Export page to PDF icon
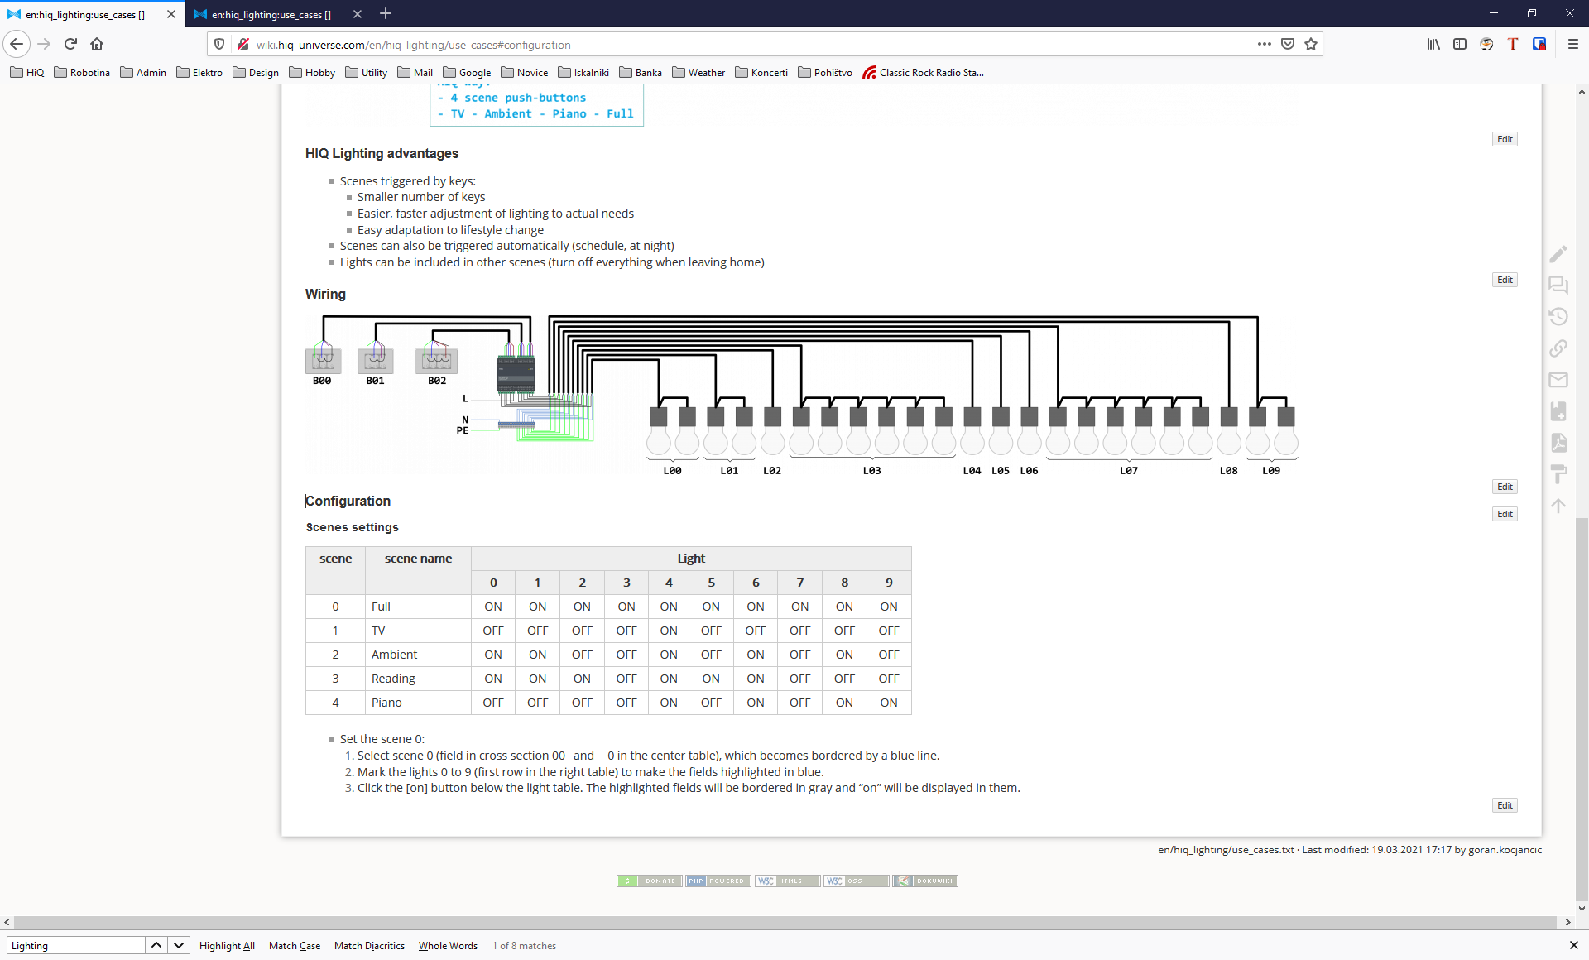The width and height of the screenshot is (1589, 960). tap(1558, 443)
